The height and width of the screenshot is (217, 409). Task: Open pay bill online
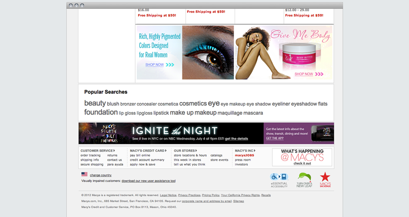140,155
